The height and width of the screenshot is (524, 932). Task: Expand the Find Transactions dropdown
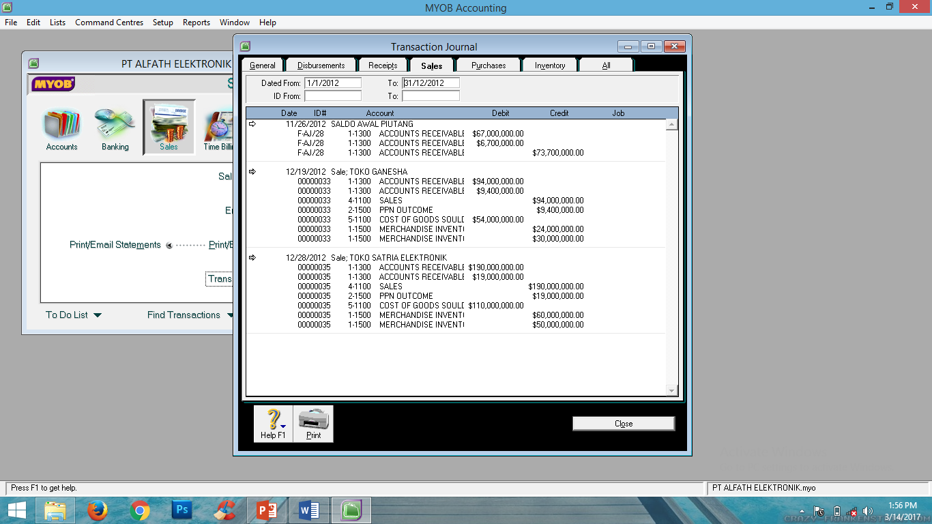coord(190,315)
